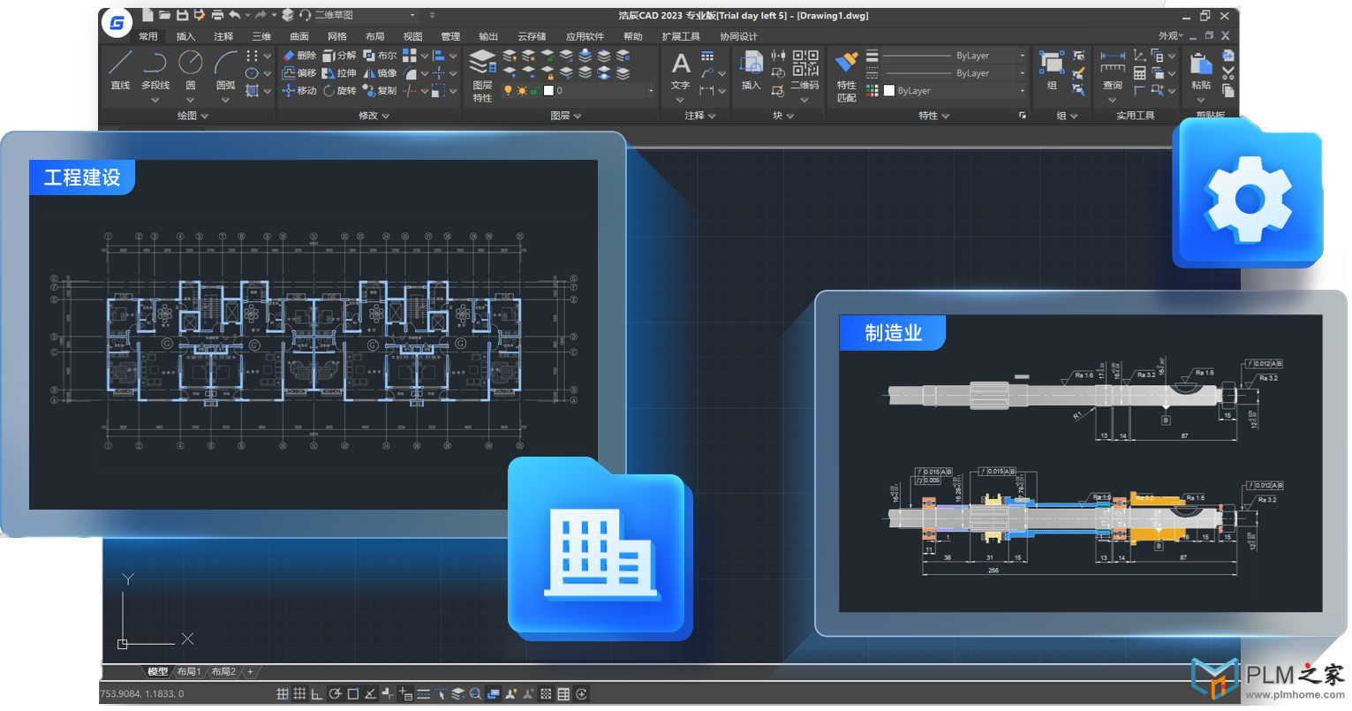Image resolution: width=1352 pixels, height=711 pixels.
Task: Open the 外观 appearance dropdown
Action: tap(1170, 36)
